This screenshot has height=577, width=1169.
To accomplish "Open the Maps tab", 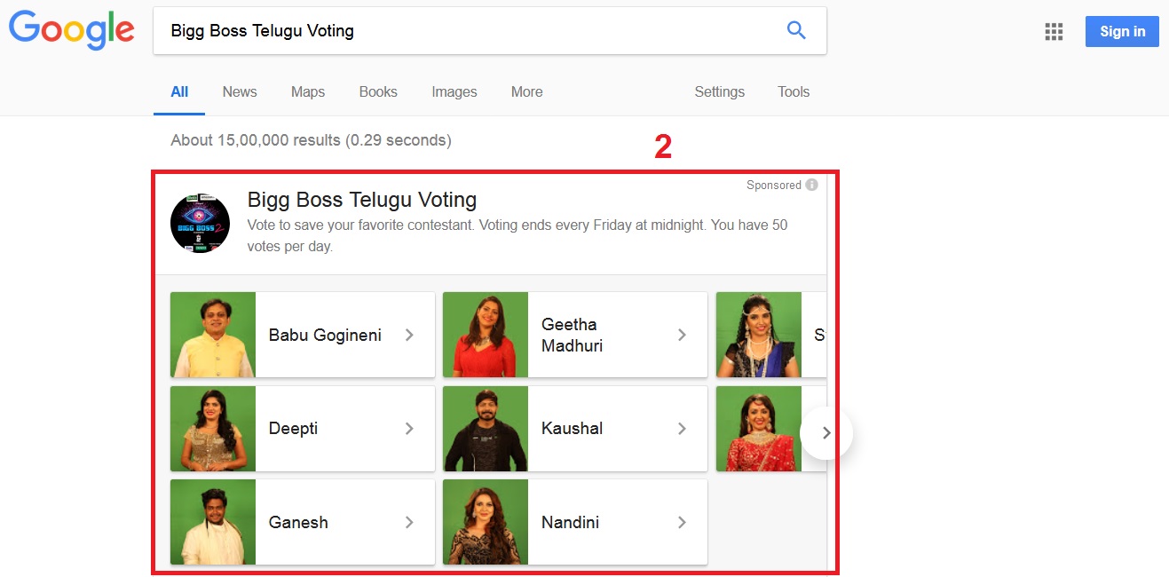I will (x=308, y=91).
